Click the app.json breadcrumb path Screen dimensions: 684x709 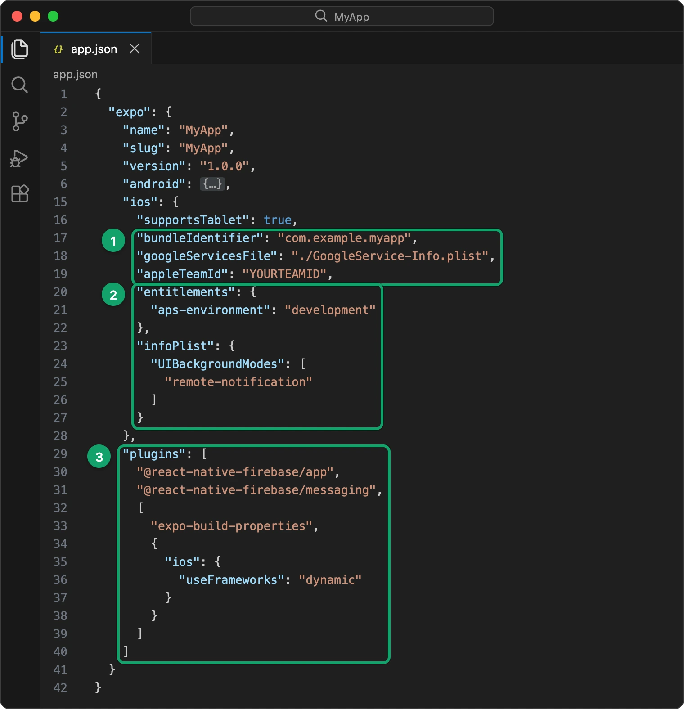click(x=75, y=75)
